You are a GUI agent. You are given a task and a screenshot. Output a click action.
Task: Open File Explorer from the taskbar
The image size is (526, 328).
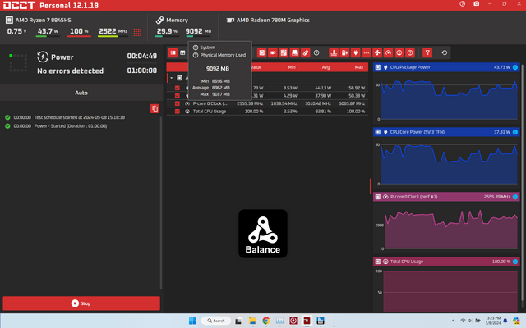pos(252,321)
